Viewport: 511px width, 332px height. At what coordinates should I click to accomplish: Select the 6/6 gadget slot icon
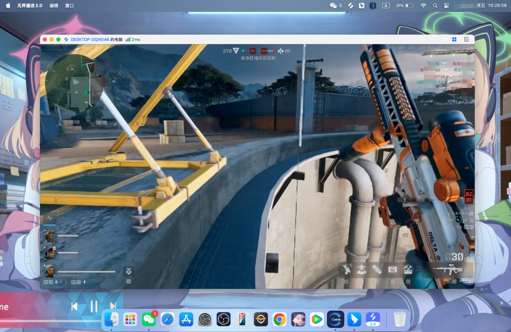347,269
